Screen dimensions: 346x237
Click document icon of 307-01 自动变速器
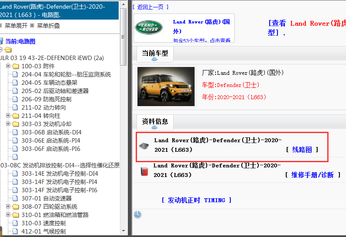click(x=15, y=198)
